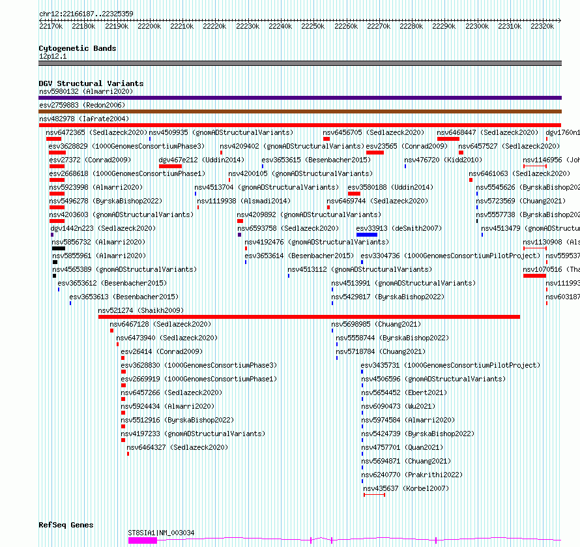The height and width of the screenshot is (547, 580).
Task: Click nsv4506596 (gnomADStructuralVariants) label
Action: (x=433, y=379)
